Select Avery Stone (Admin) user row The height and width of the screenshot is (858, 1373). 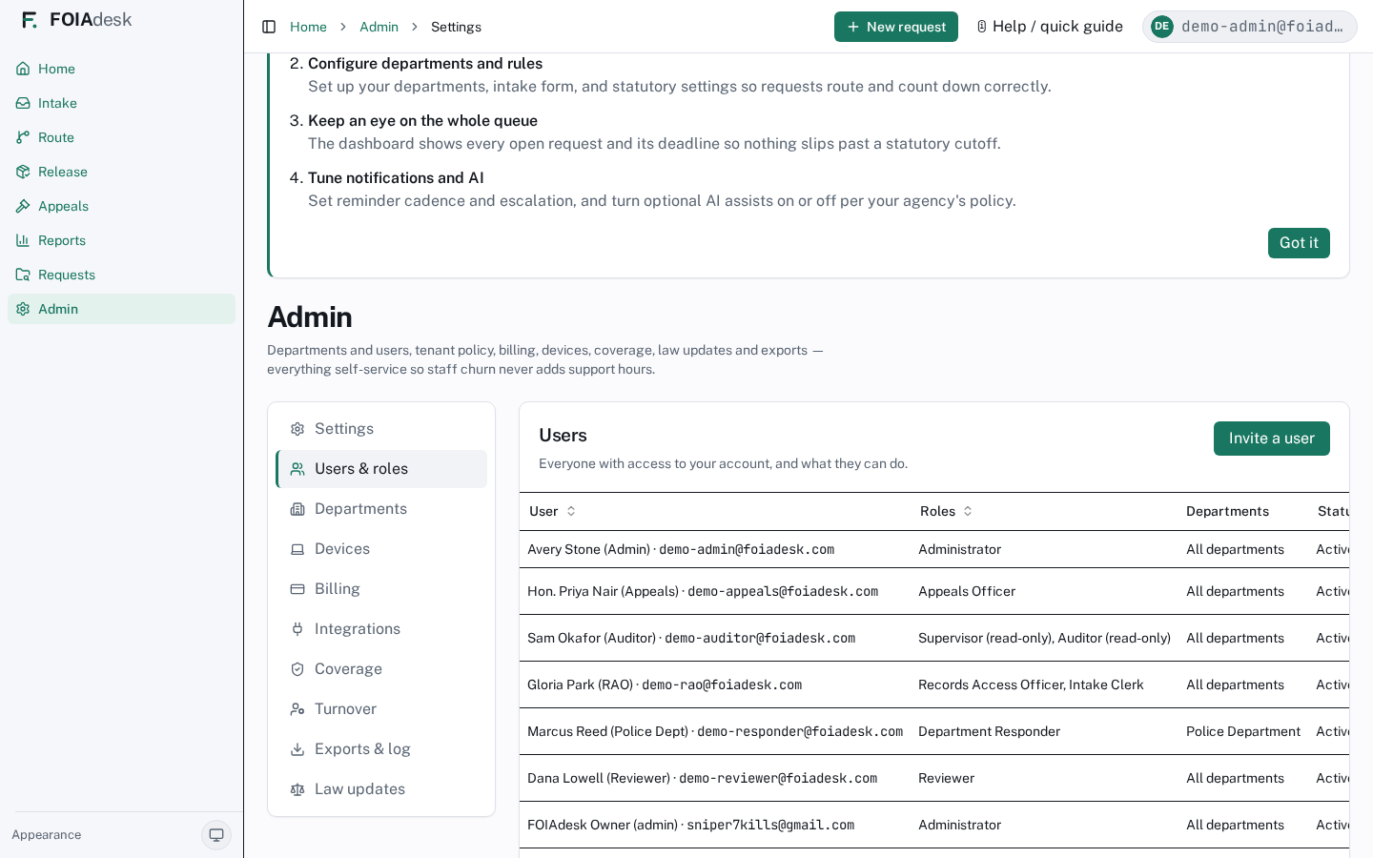[x=934, y=549]
